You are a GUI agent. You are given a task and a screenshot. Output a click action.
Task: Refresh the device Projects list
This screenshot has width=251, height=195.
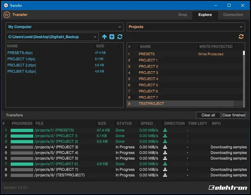(x=241, y=37)
